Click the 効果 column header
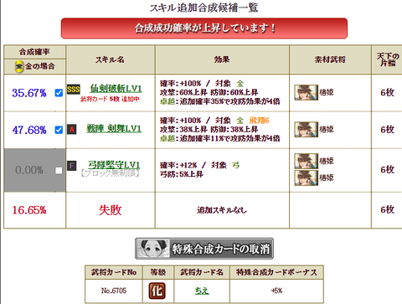402x304 pixels. (x=222, y=59)
